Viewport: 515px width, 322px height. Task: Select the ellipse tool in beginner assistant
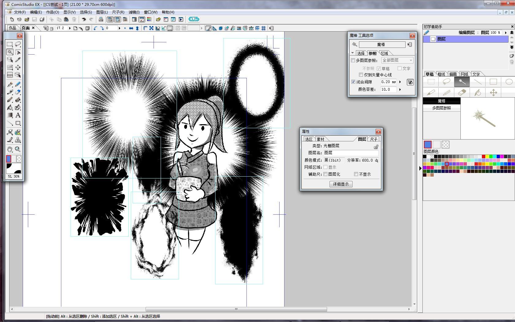point(509,82)
